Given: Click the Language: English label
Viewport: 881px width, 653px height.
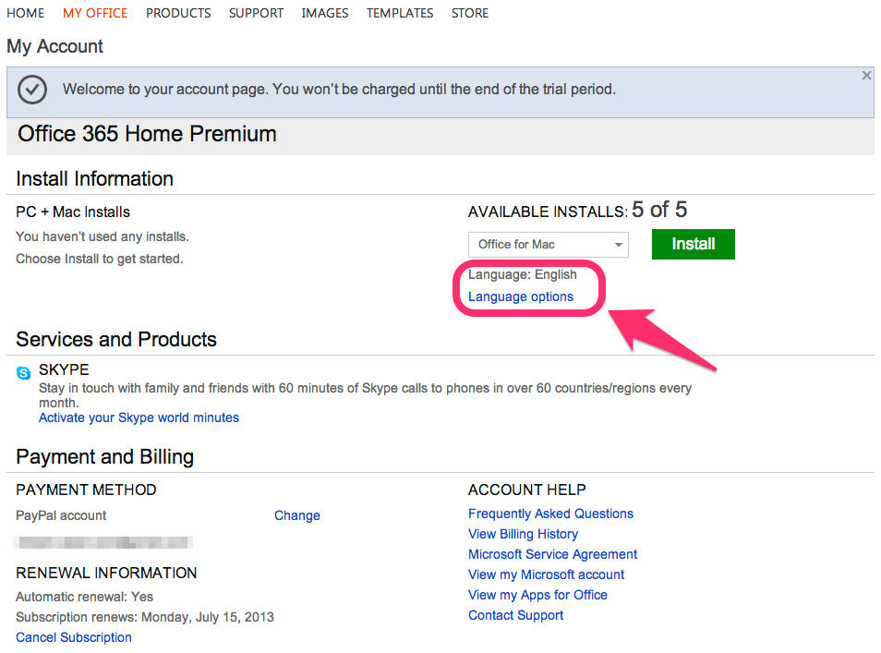Looking at the screenshot, I should click(522, 274).
